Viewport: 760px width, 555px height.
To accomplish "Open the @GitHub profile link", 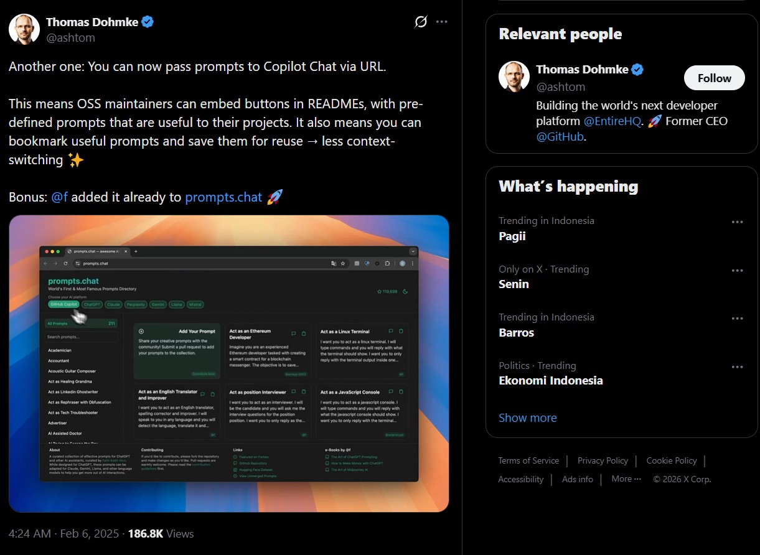I will 560,137.
